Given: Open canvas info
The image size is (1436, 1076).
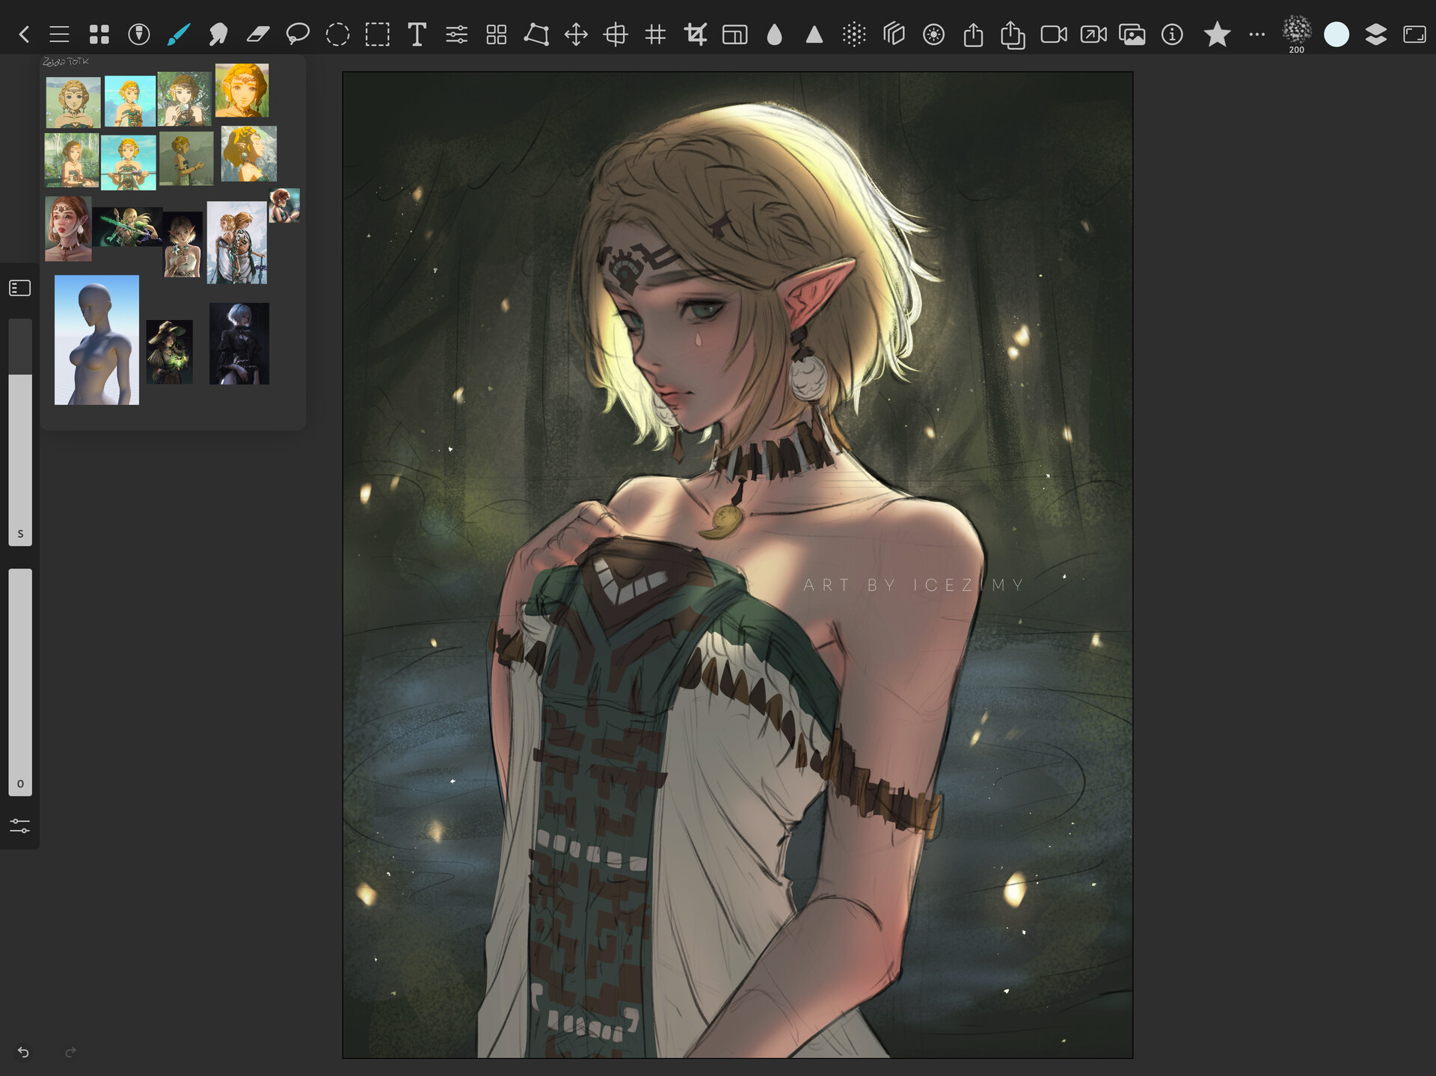Looking at the screenshot, I should click(1172, 34).
